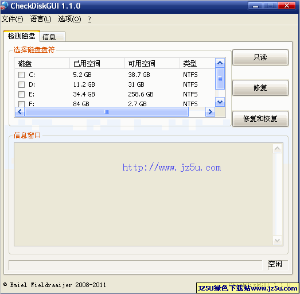Viewport: 300px width, 294px height.
Task: Click the Emiel Wieldraaijer copyright text
Action: pos(54,285)
